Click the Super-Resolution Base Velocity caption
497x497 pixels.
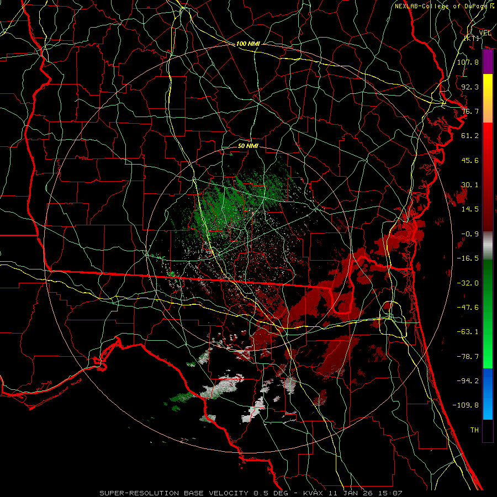tap(251, 493)
